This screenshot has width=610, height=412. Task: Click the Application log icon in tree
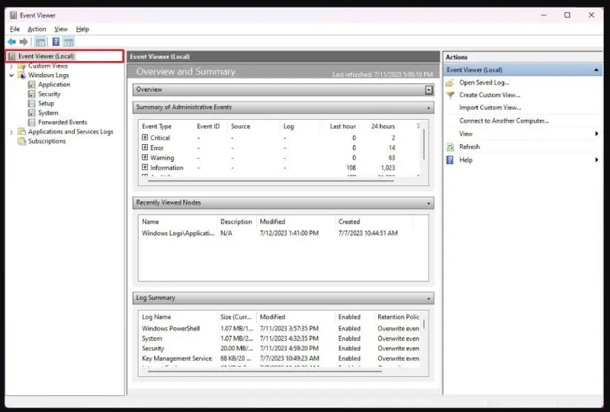(x=31, y=85)
